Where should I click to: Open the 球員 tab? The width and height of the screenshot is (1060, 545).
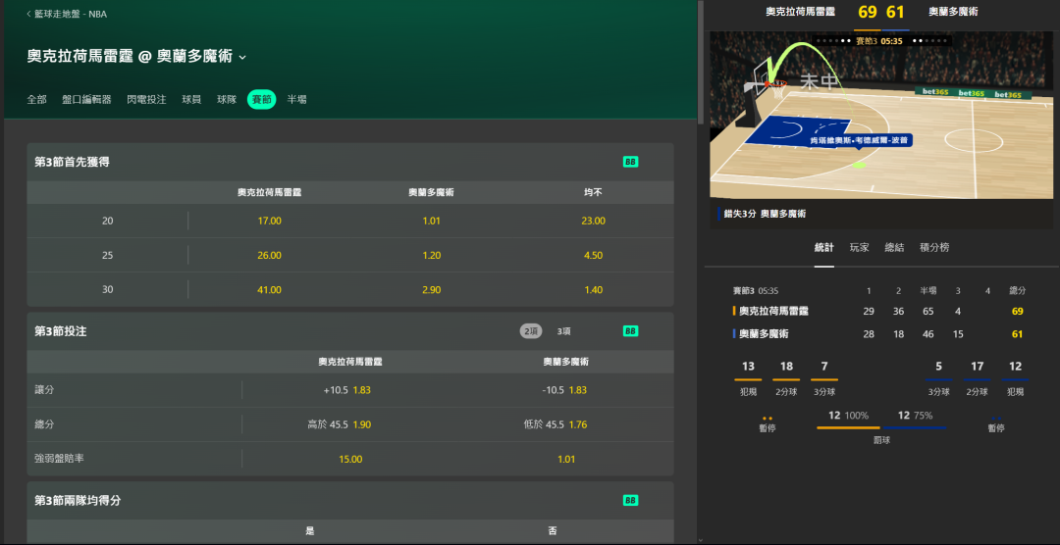pos(191,99)
